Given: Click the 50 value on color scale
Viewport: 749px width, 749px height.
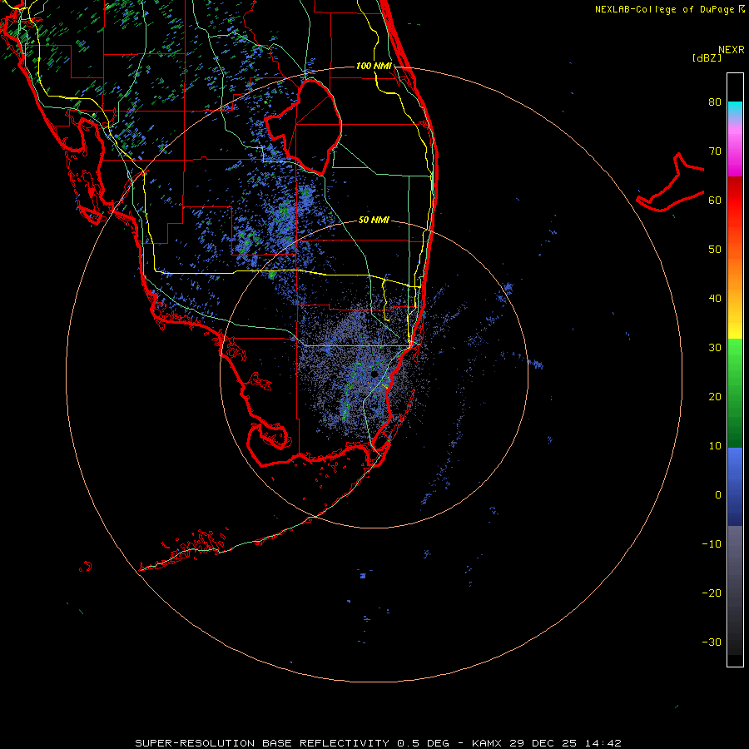Looking at the screenshot, I should coord(715,250).
